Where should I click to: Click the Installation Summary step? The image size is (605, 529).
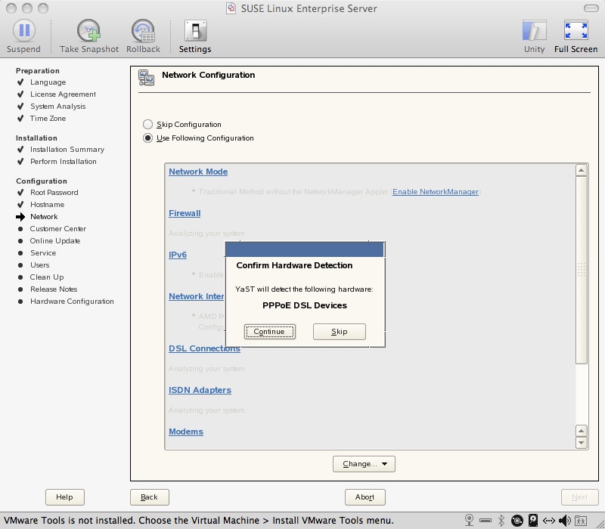click(67, 149)
